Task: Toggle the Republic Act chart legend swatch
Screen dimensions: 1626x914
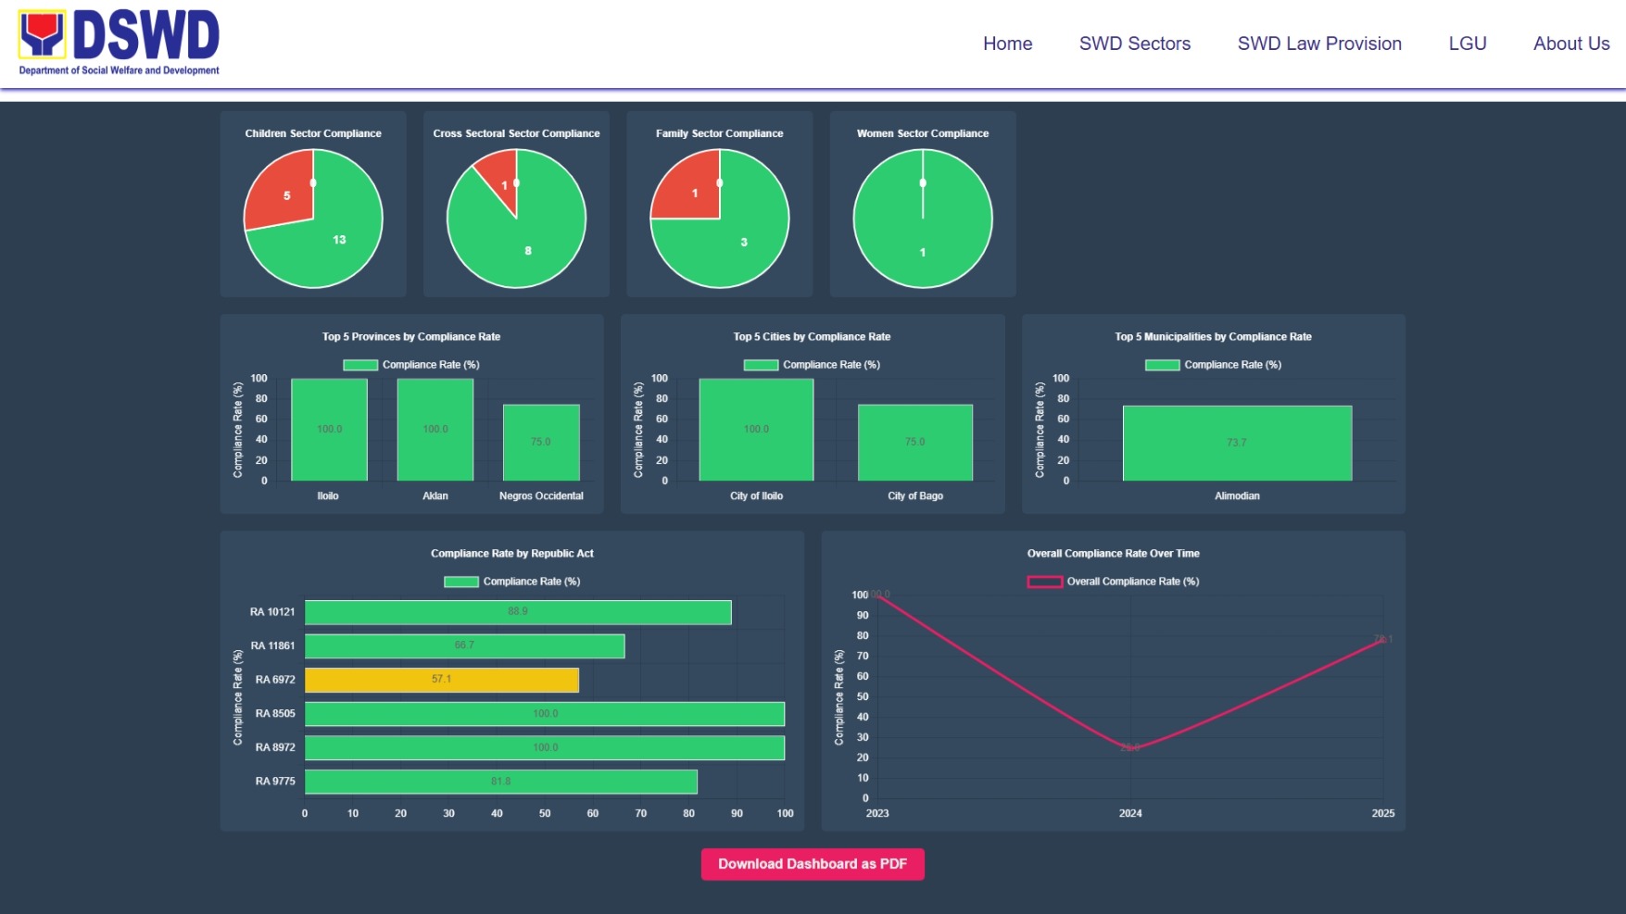Action: pyautogui.click(x=460, y=582)
